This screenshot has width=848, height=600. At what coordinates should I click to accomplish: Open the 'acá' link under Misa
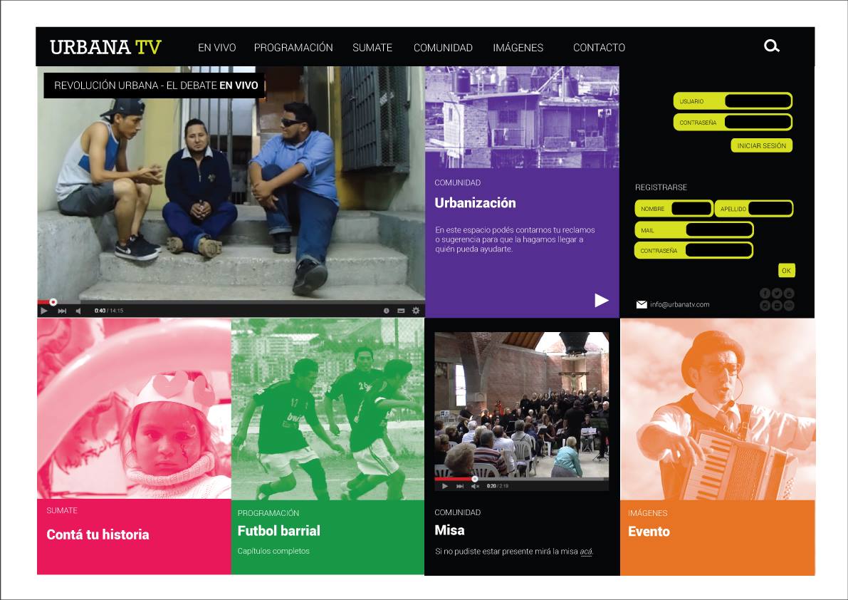pos(586,552)
